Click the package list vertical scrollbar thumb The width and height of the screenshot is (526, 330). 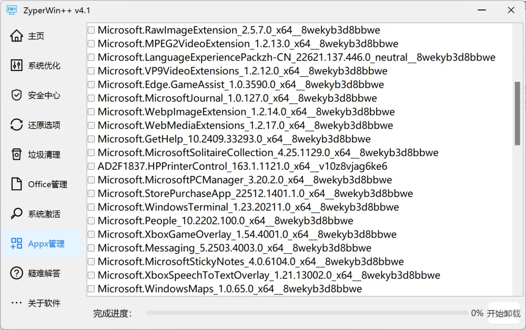(517, 113)
